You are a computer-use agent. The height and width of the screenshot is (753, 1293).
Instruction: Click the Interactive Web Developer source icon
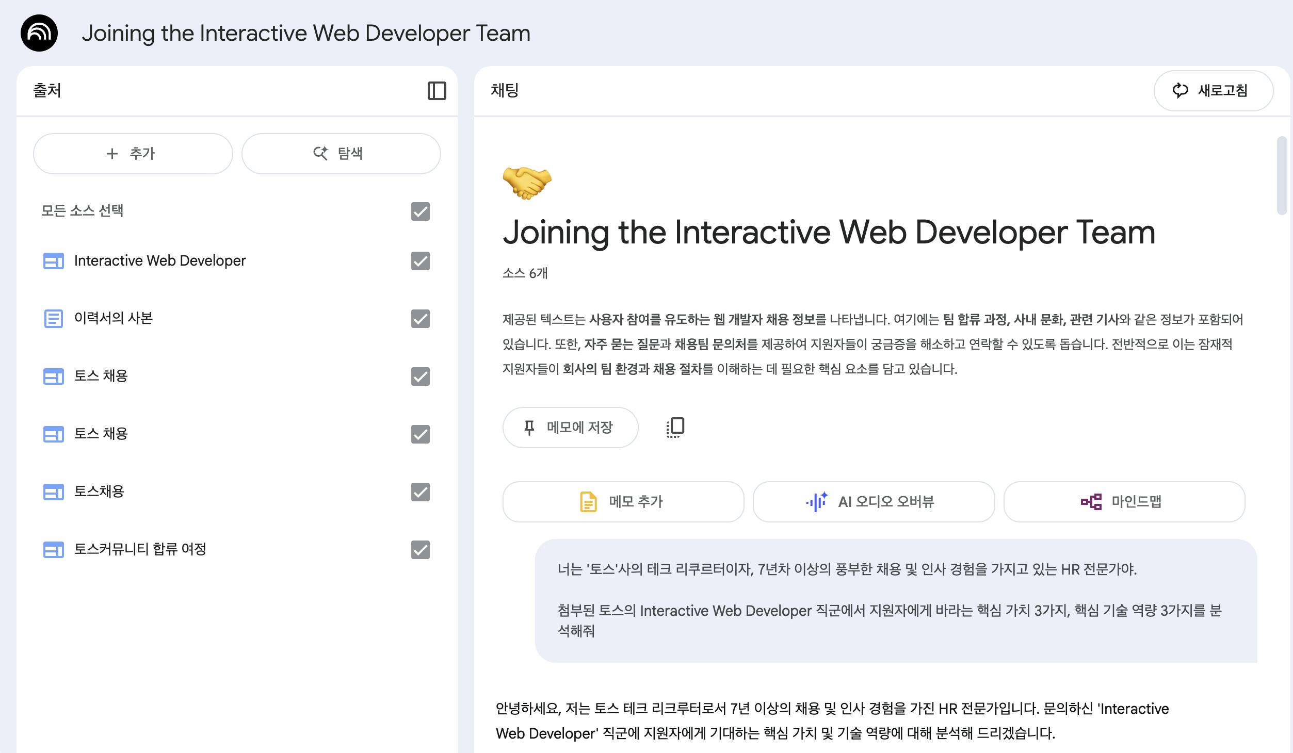[53, 261]
